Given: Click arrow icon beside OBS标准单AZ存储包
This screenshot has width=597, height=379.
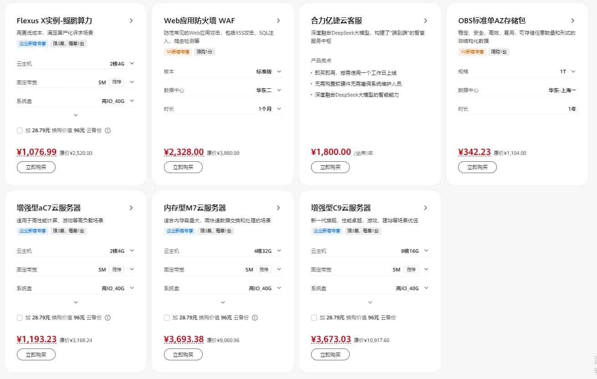Looking at the screenshot, I should [x=572, y=20].
